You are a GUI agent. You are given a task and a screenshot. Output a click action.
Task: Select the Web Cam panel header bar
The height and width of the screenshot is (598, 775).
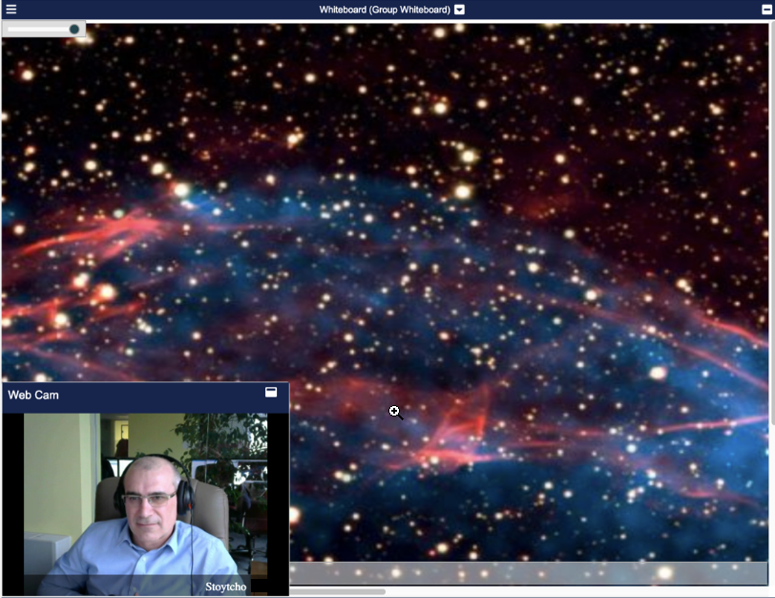[143, 395]
